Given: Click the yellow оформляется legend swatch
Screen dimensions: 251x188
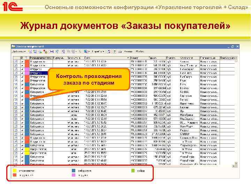Looking at the screenshot, I should (x=15, y=171).
